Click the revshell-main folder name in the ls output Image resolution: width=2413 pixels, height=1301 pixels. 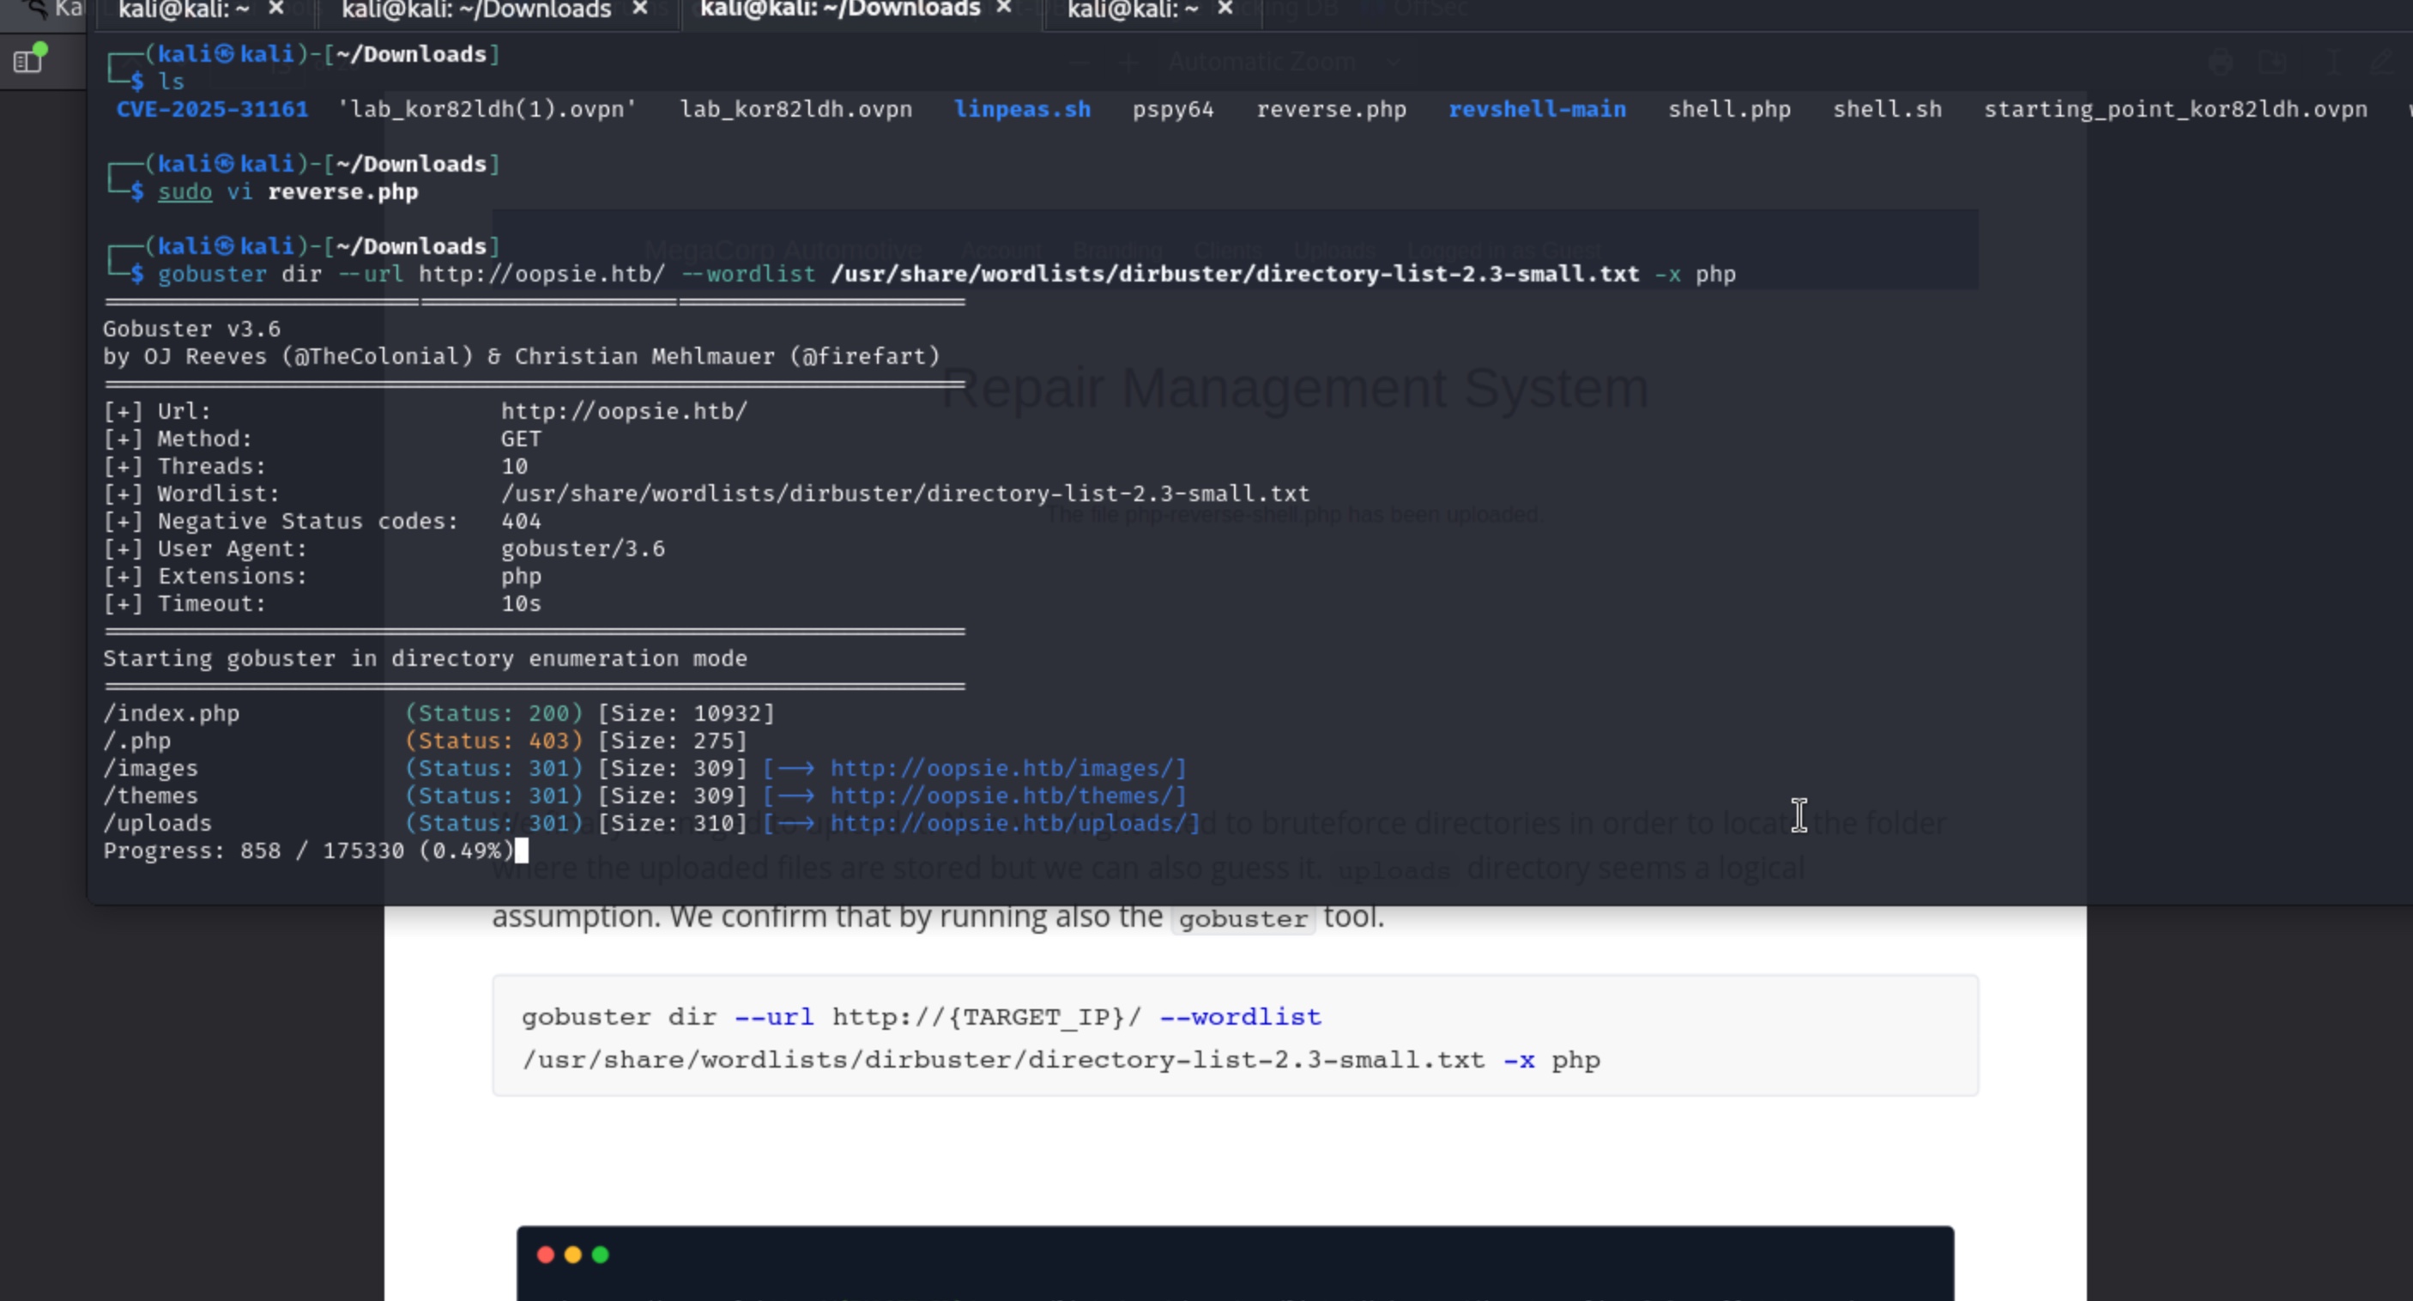click(x=1536, y=109)
